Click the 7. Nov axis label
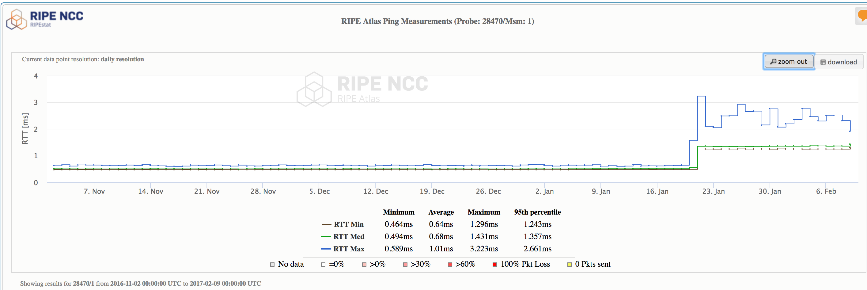This screenshot has height=290, width=867. pos(94,191)
